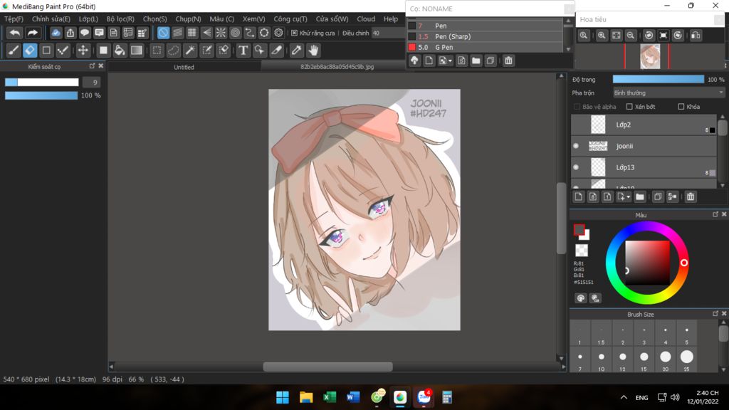Select the transparent color swatch
The image size is (729, 410).
tap(581, 251)
